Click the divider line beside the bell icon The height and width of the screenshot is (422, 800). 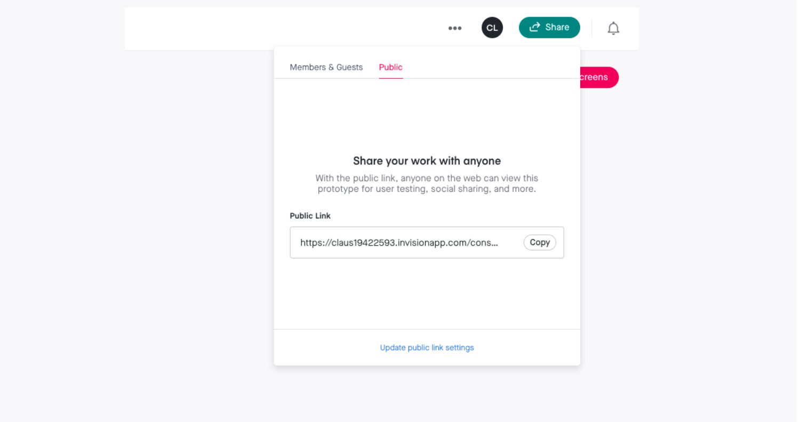pos(591,28)
